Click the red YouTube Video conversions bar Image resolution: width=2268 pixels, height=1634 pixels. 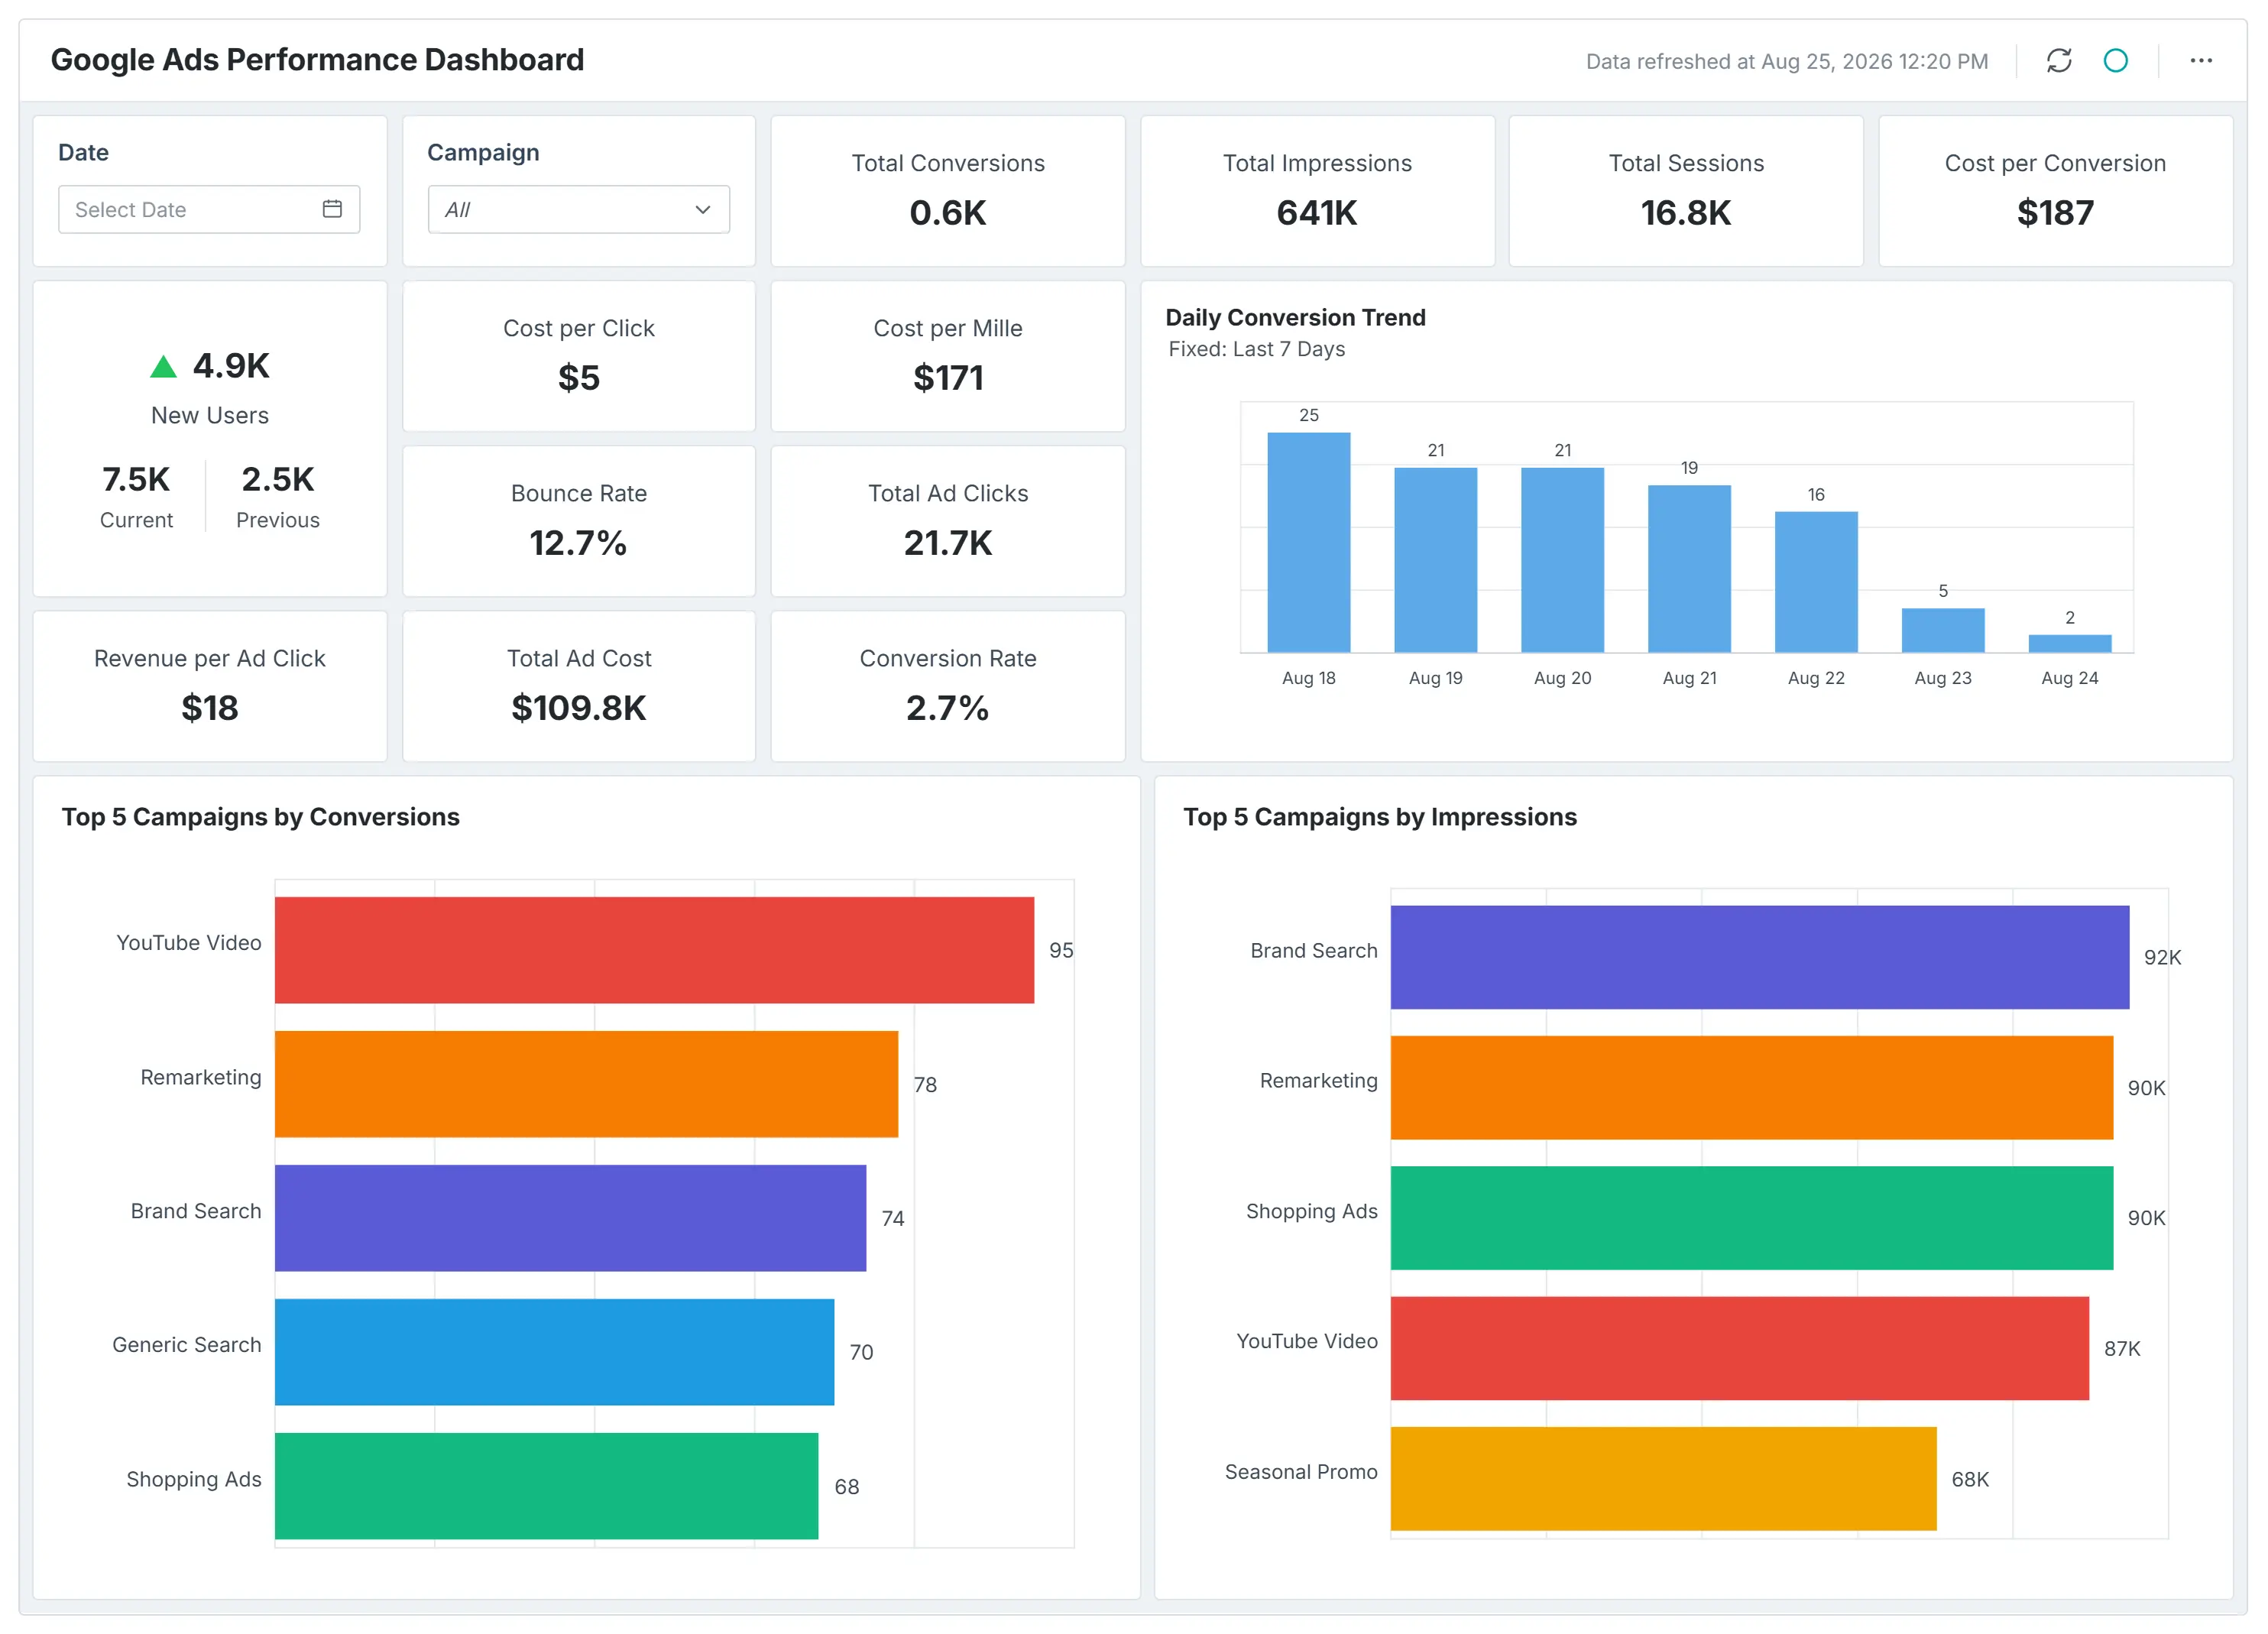(x=654, y=950)
